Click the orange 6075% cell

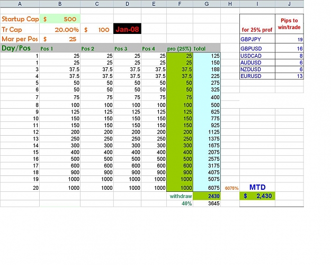click(x=230, y=188)
